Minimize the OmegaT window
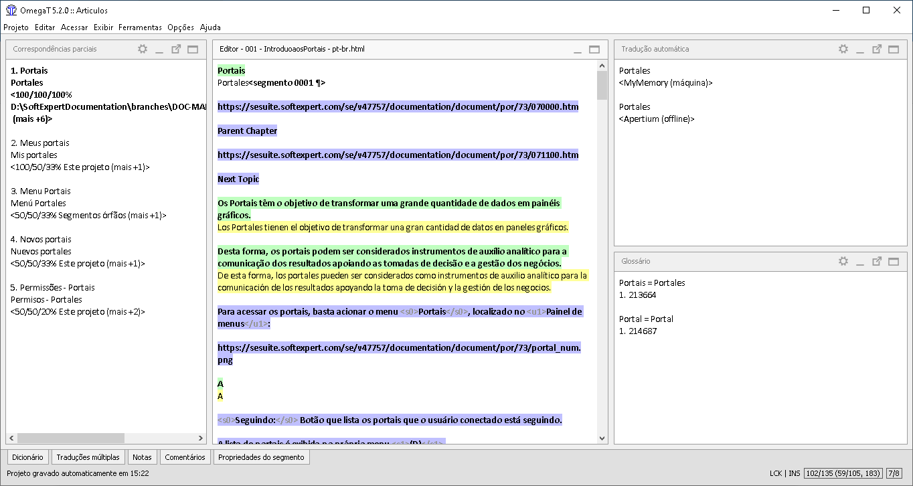Screen dimensions: 913x486 point(836,10)
